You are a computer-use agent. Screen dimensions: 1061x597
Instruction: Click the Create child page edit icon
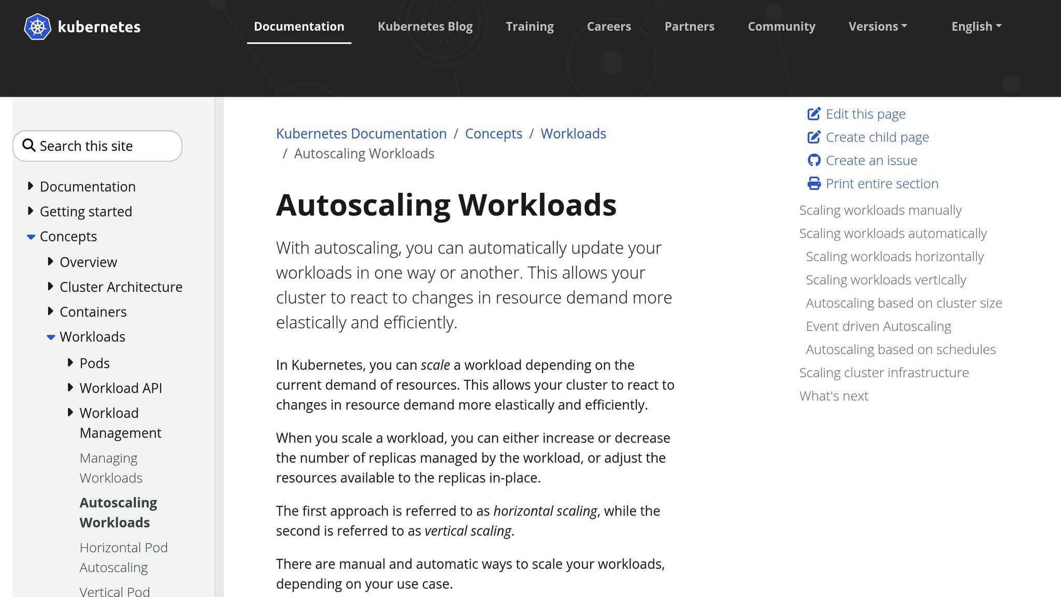tap(814, 137)
